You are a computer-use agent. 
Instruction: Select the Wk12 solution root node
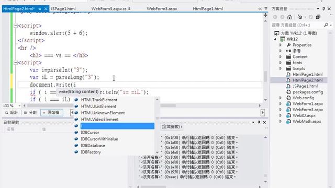(299, 33)
